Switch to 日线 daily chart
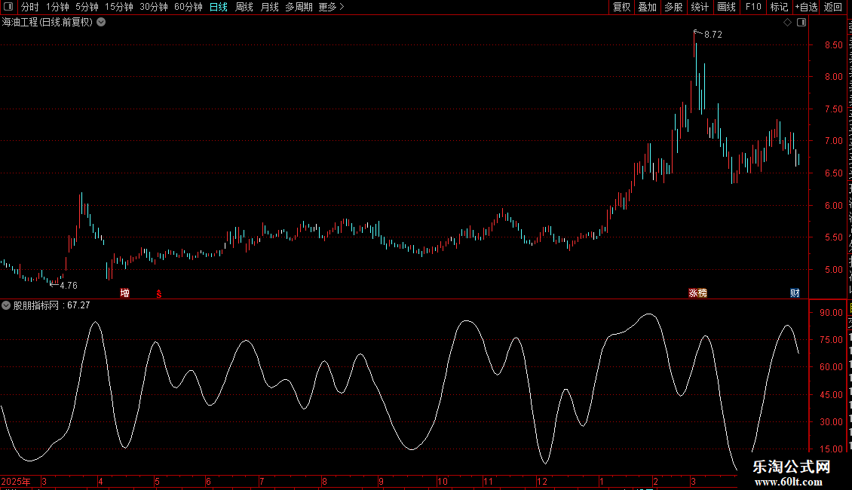Image resolution: width=852 pixels, height=490 pixels. coord(219,7)
